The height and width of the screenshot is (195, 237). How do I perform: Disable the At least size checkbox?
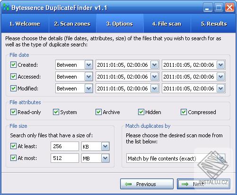coord(13,146)
